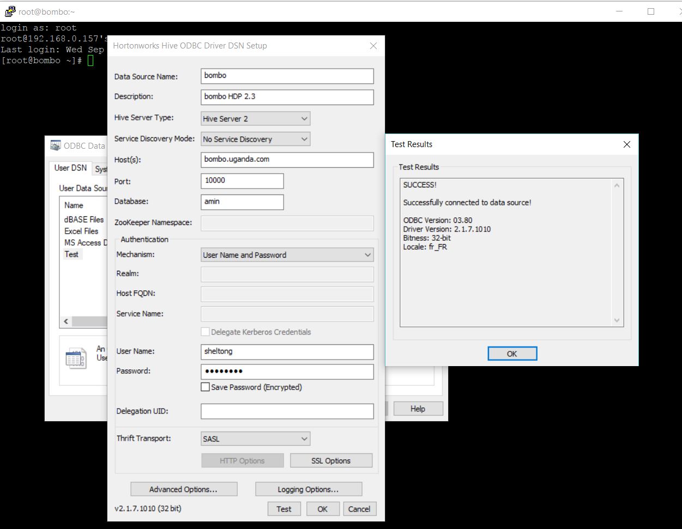
Task: Open the Hive Server Type dropdown
Action: click(x=303, y=118)
